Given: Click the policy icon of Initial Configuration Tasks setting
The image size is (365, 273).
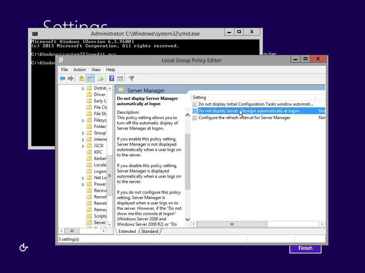Looking at the screenshot, I should point(195,104).
